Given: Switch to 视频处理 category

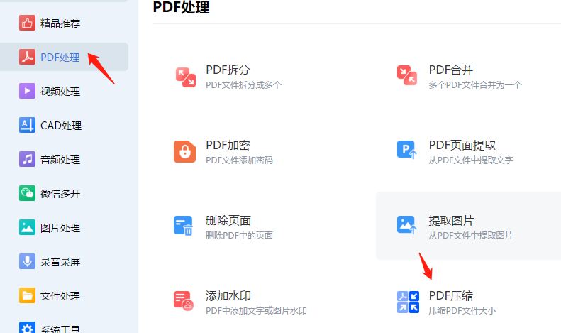Looking at the screenshot, I should tap(60, 92).
